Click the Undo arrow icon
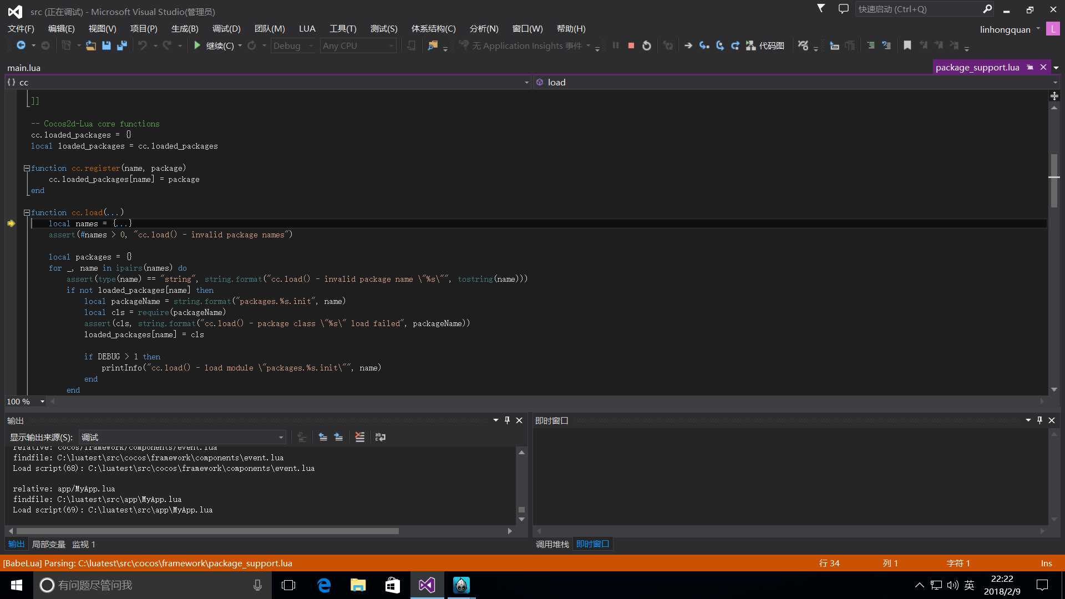The image size is (1065, 599). point(143,45)
